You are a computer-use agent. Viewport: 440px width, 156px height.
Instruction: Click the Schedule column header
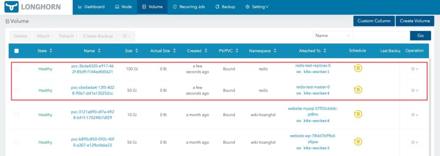[x=357, y=51]
